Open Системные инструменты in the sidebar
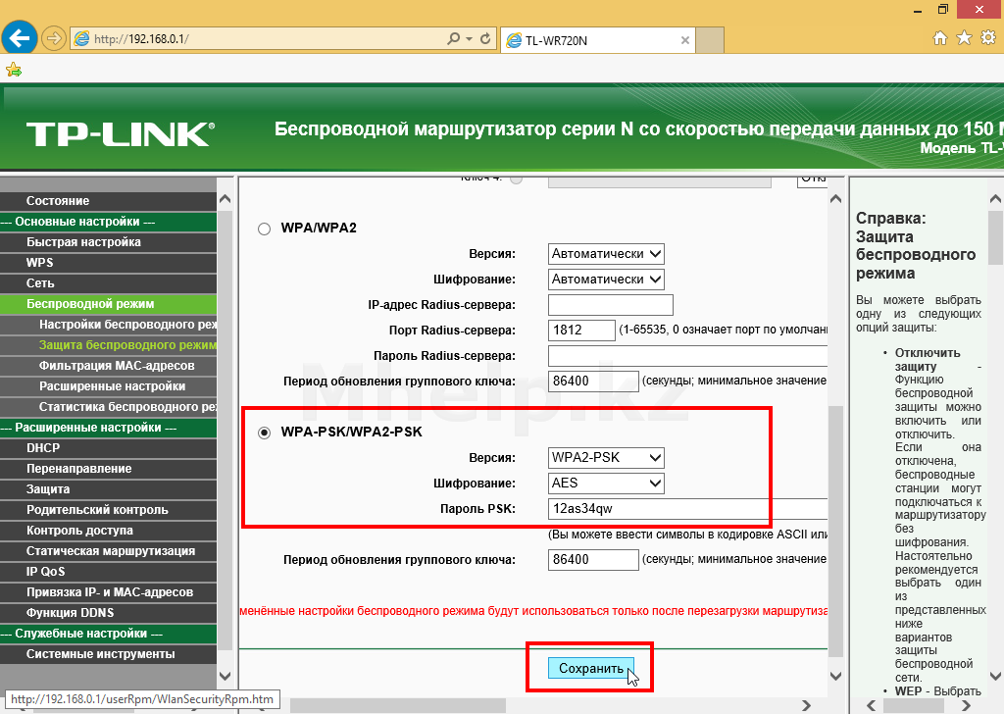Viewport: 1004px width, 714px height. [x=100, y=654]
